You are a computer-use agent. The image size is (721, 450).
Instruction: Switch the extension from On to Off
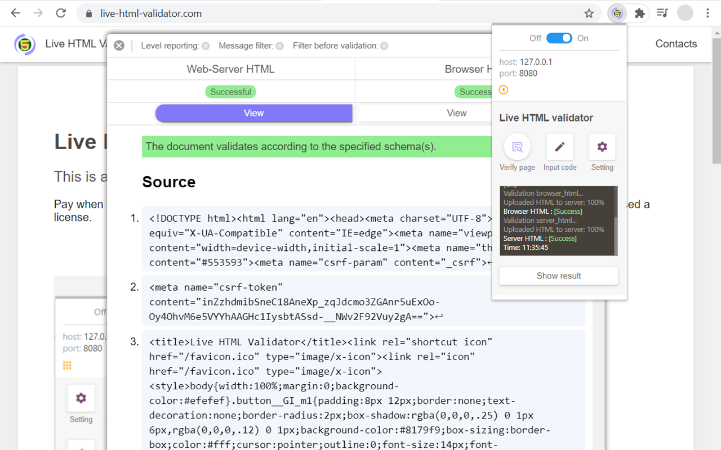pyautogui.click(x=559, y=38)
